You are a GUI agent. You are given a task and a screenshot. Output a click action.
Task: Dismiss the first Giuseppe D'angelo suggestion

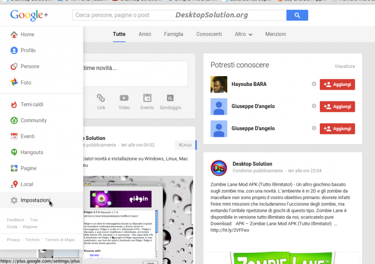[314, 106]
